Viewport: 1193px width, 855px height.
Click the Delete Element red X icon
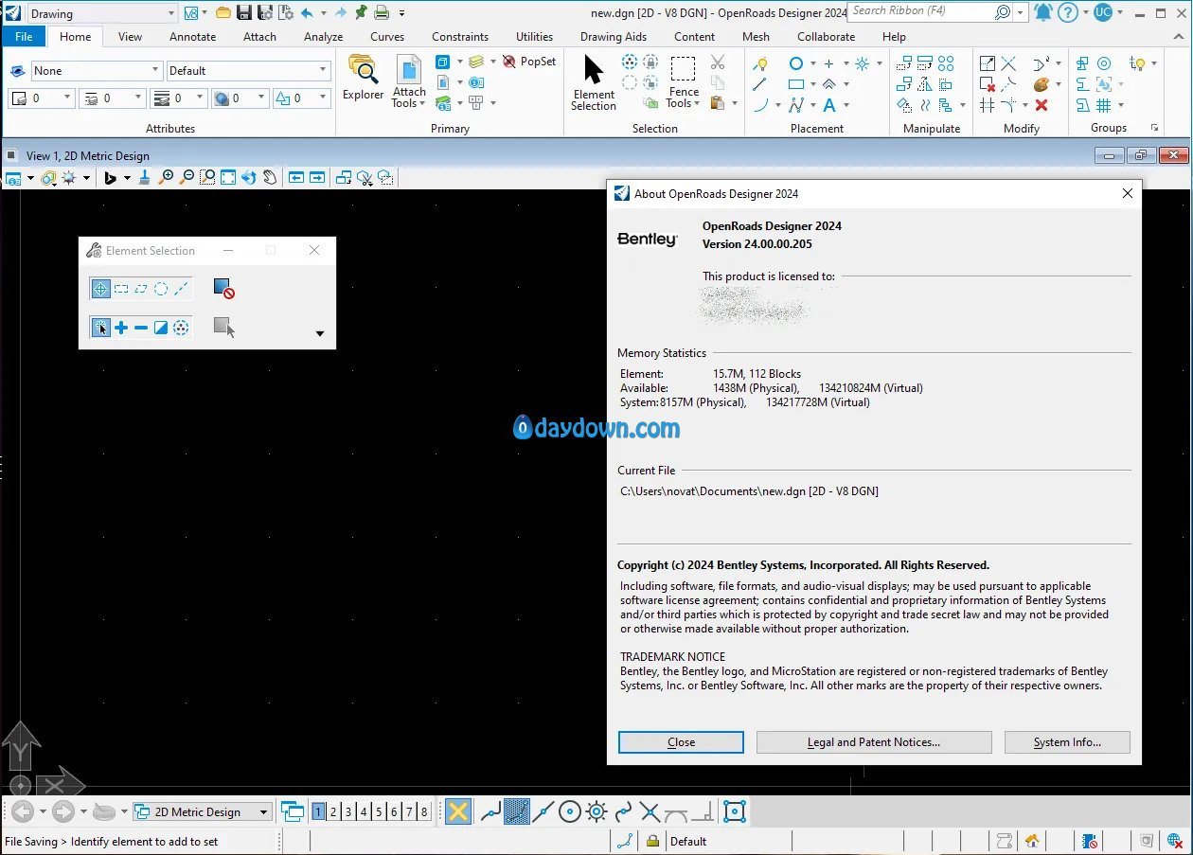[1042, 105]
